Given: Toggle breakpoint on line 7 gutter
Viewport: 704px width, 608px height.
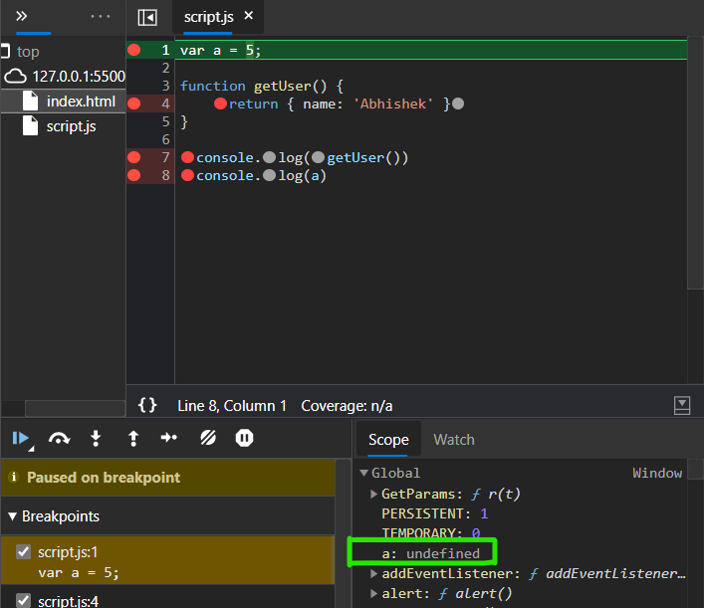Looking at the screenshot, I should [133, 157].
